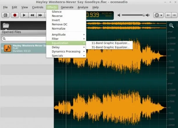Viewport: 178px width, 128px height.
Task: Expand the Filter submenu
Action: [x=66, y=39]
